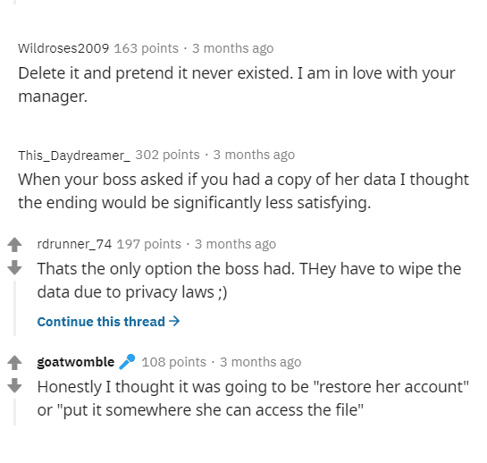
Task: Upvote goatwomble's comment
Action: [14, 362]
